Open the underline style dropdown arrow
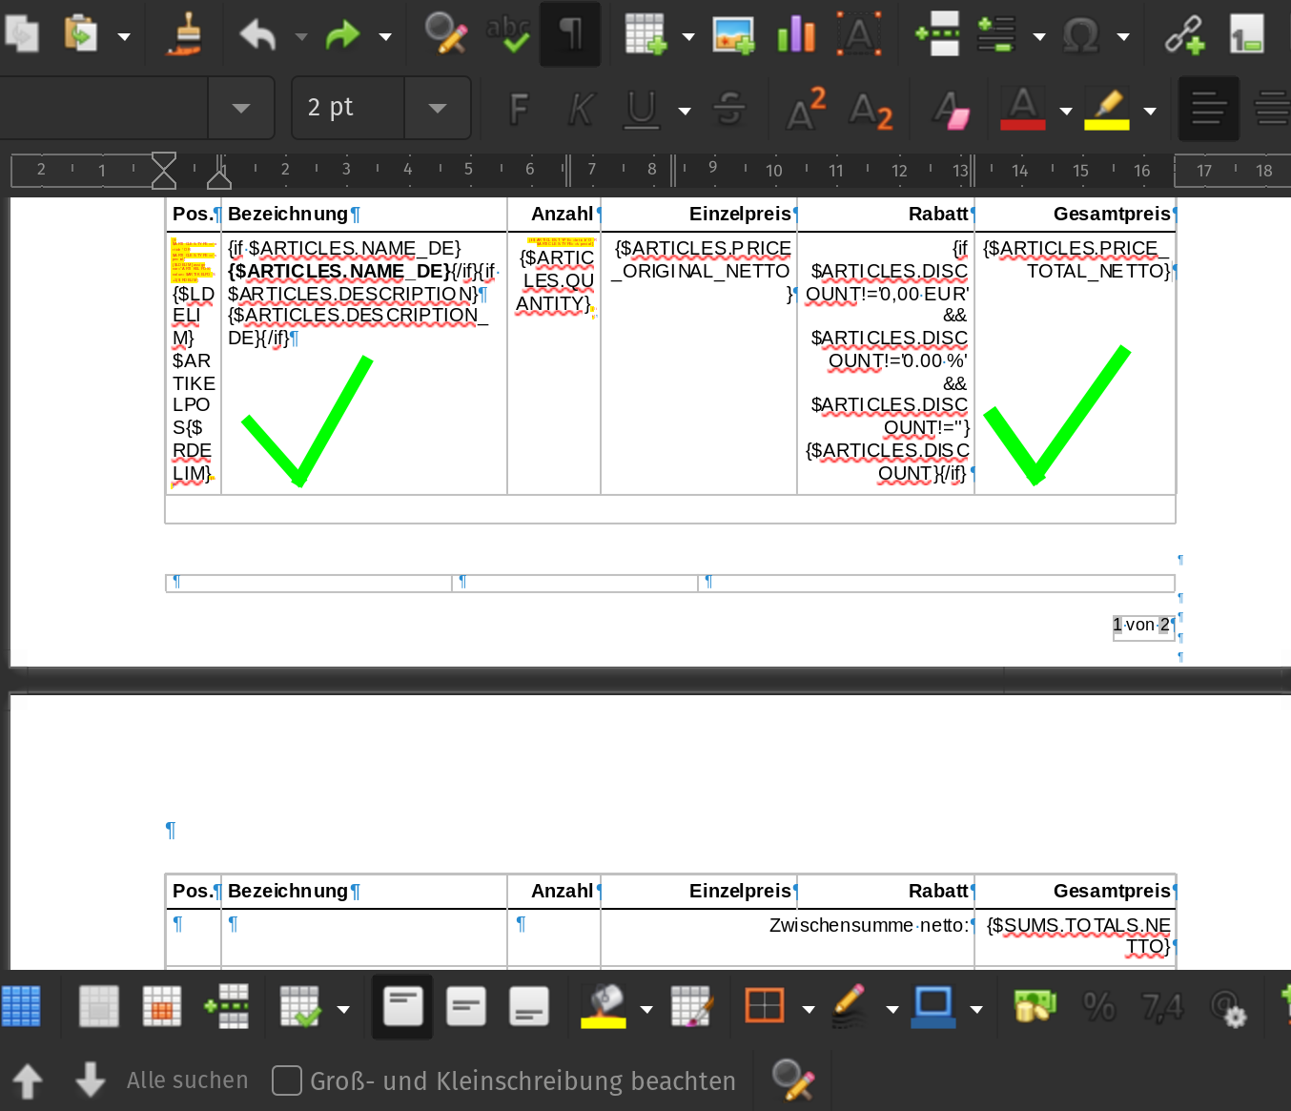Image resolution: width=1291 pixels, height=1111 pixels. click(685, 111)
